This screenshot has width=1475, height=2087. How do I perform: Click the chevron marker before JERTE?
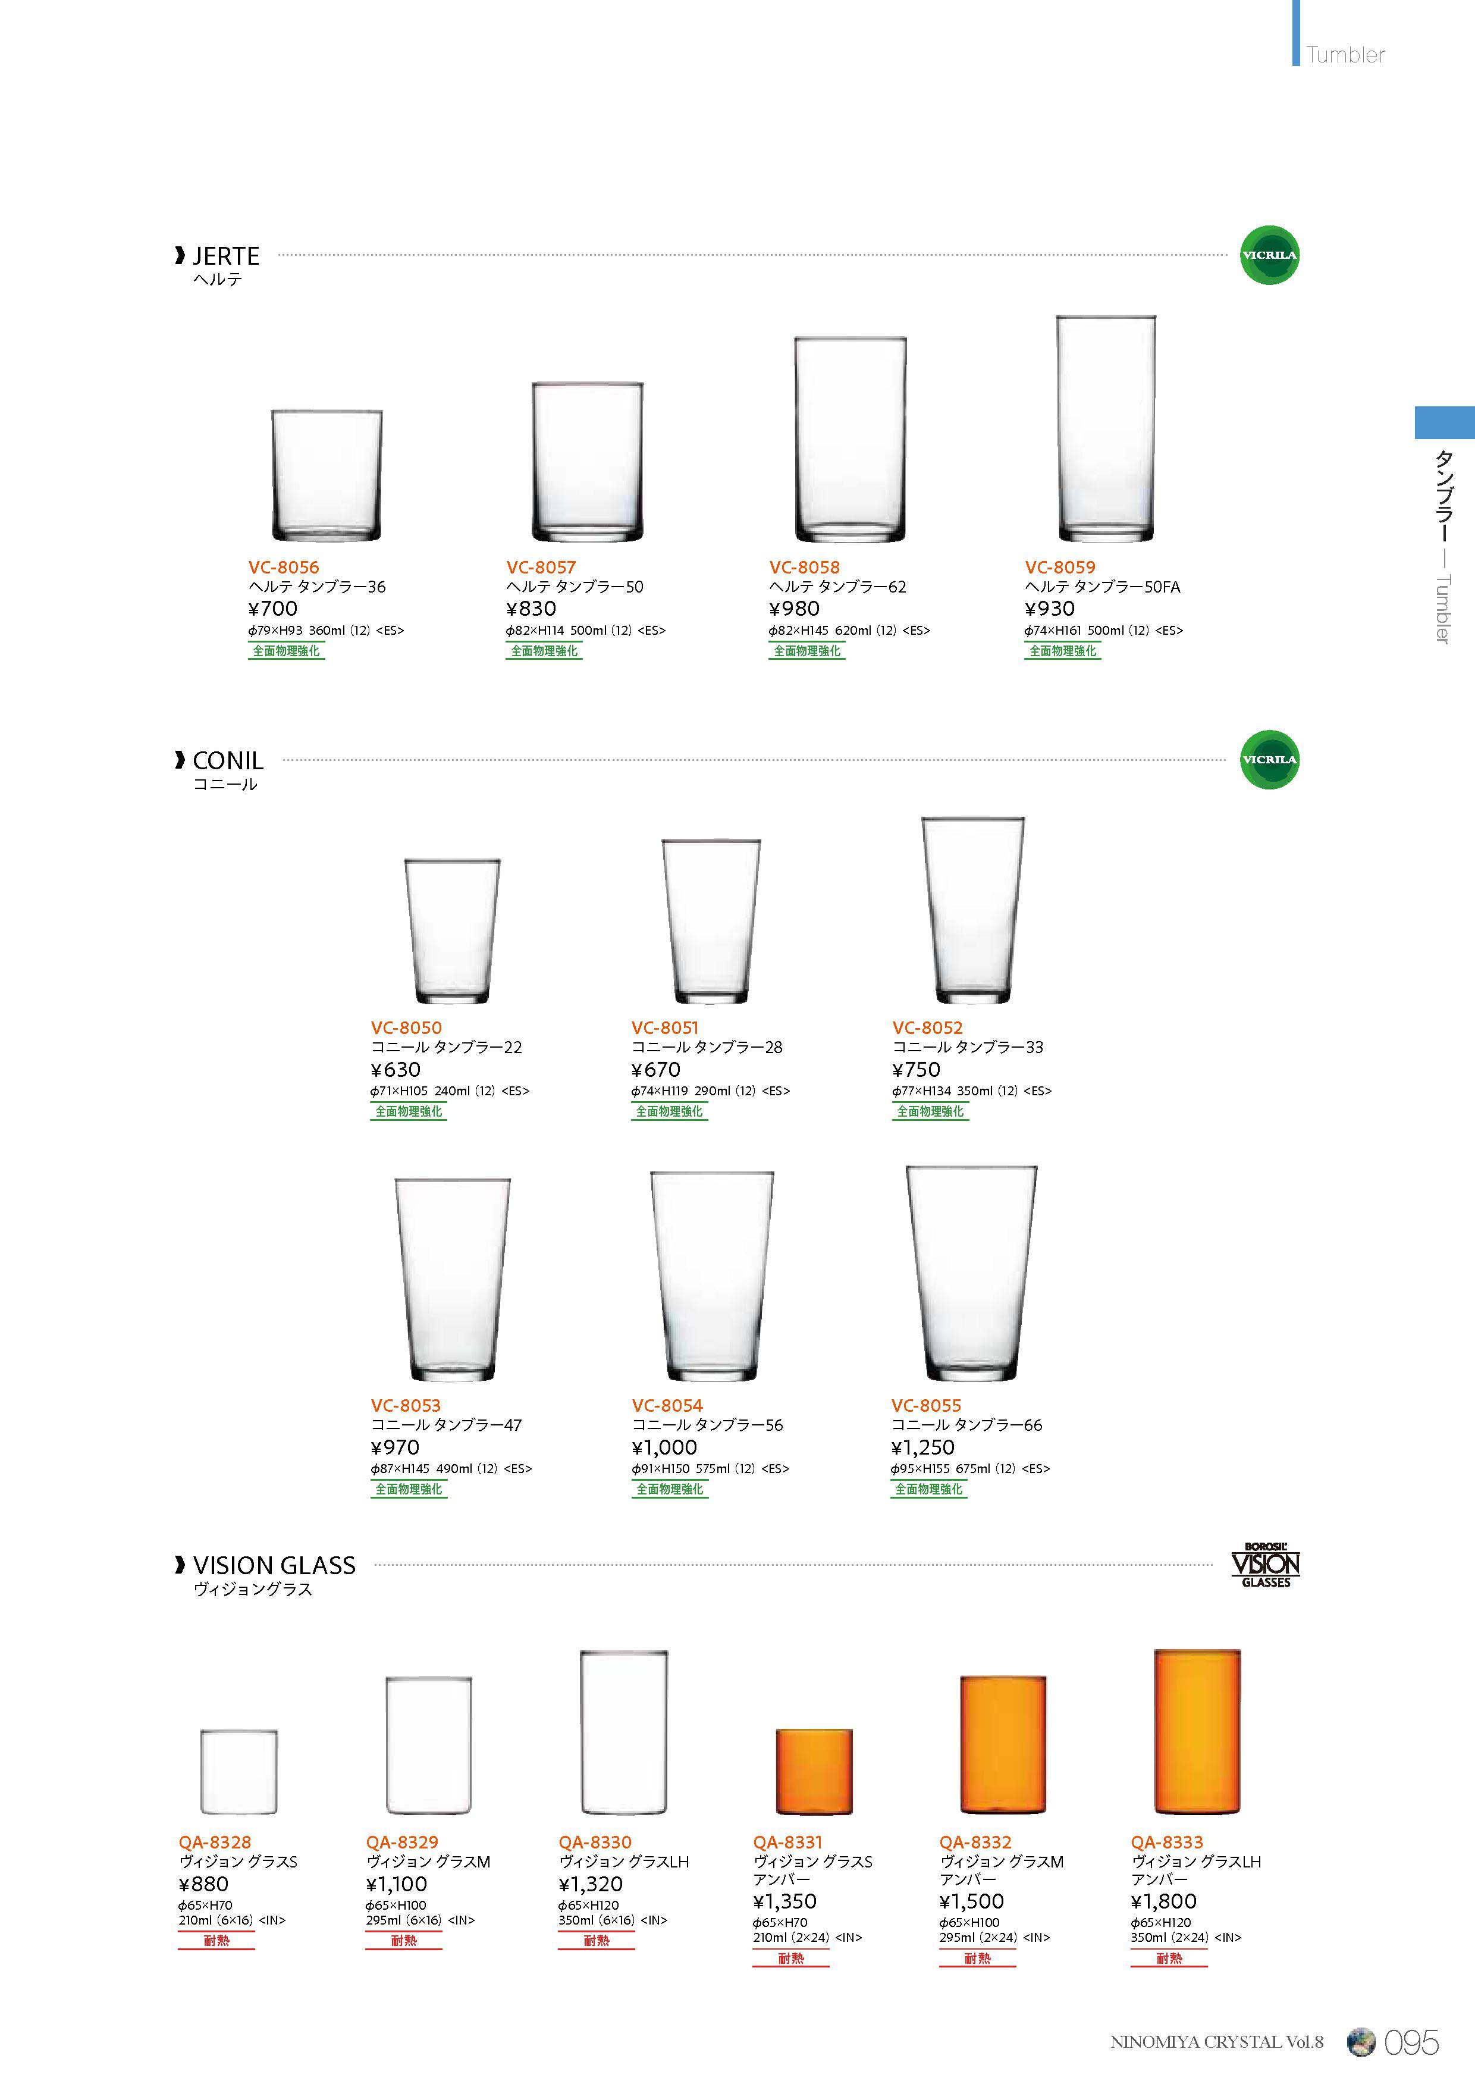point(180,256)
